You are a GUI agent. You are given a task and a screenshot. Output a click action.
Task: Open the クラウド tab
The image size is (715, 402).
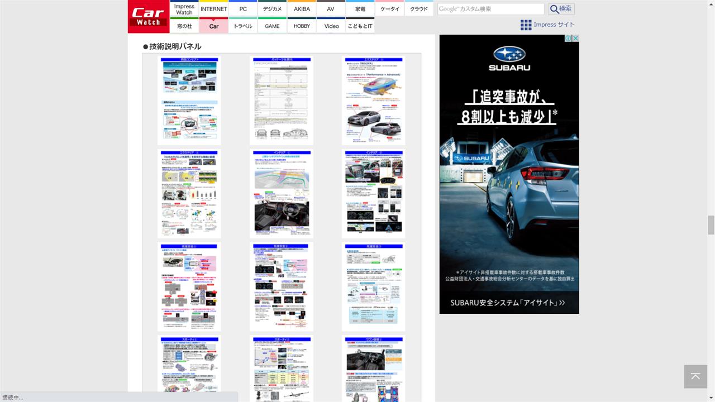[419, 9]
